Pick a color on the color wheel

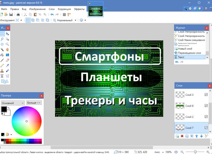pos(27,121)
